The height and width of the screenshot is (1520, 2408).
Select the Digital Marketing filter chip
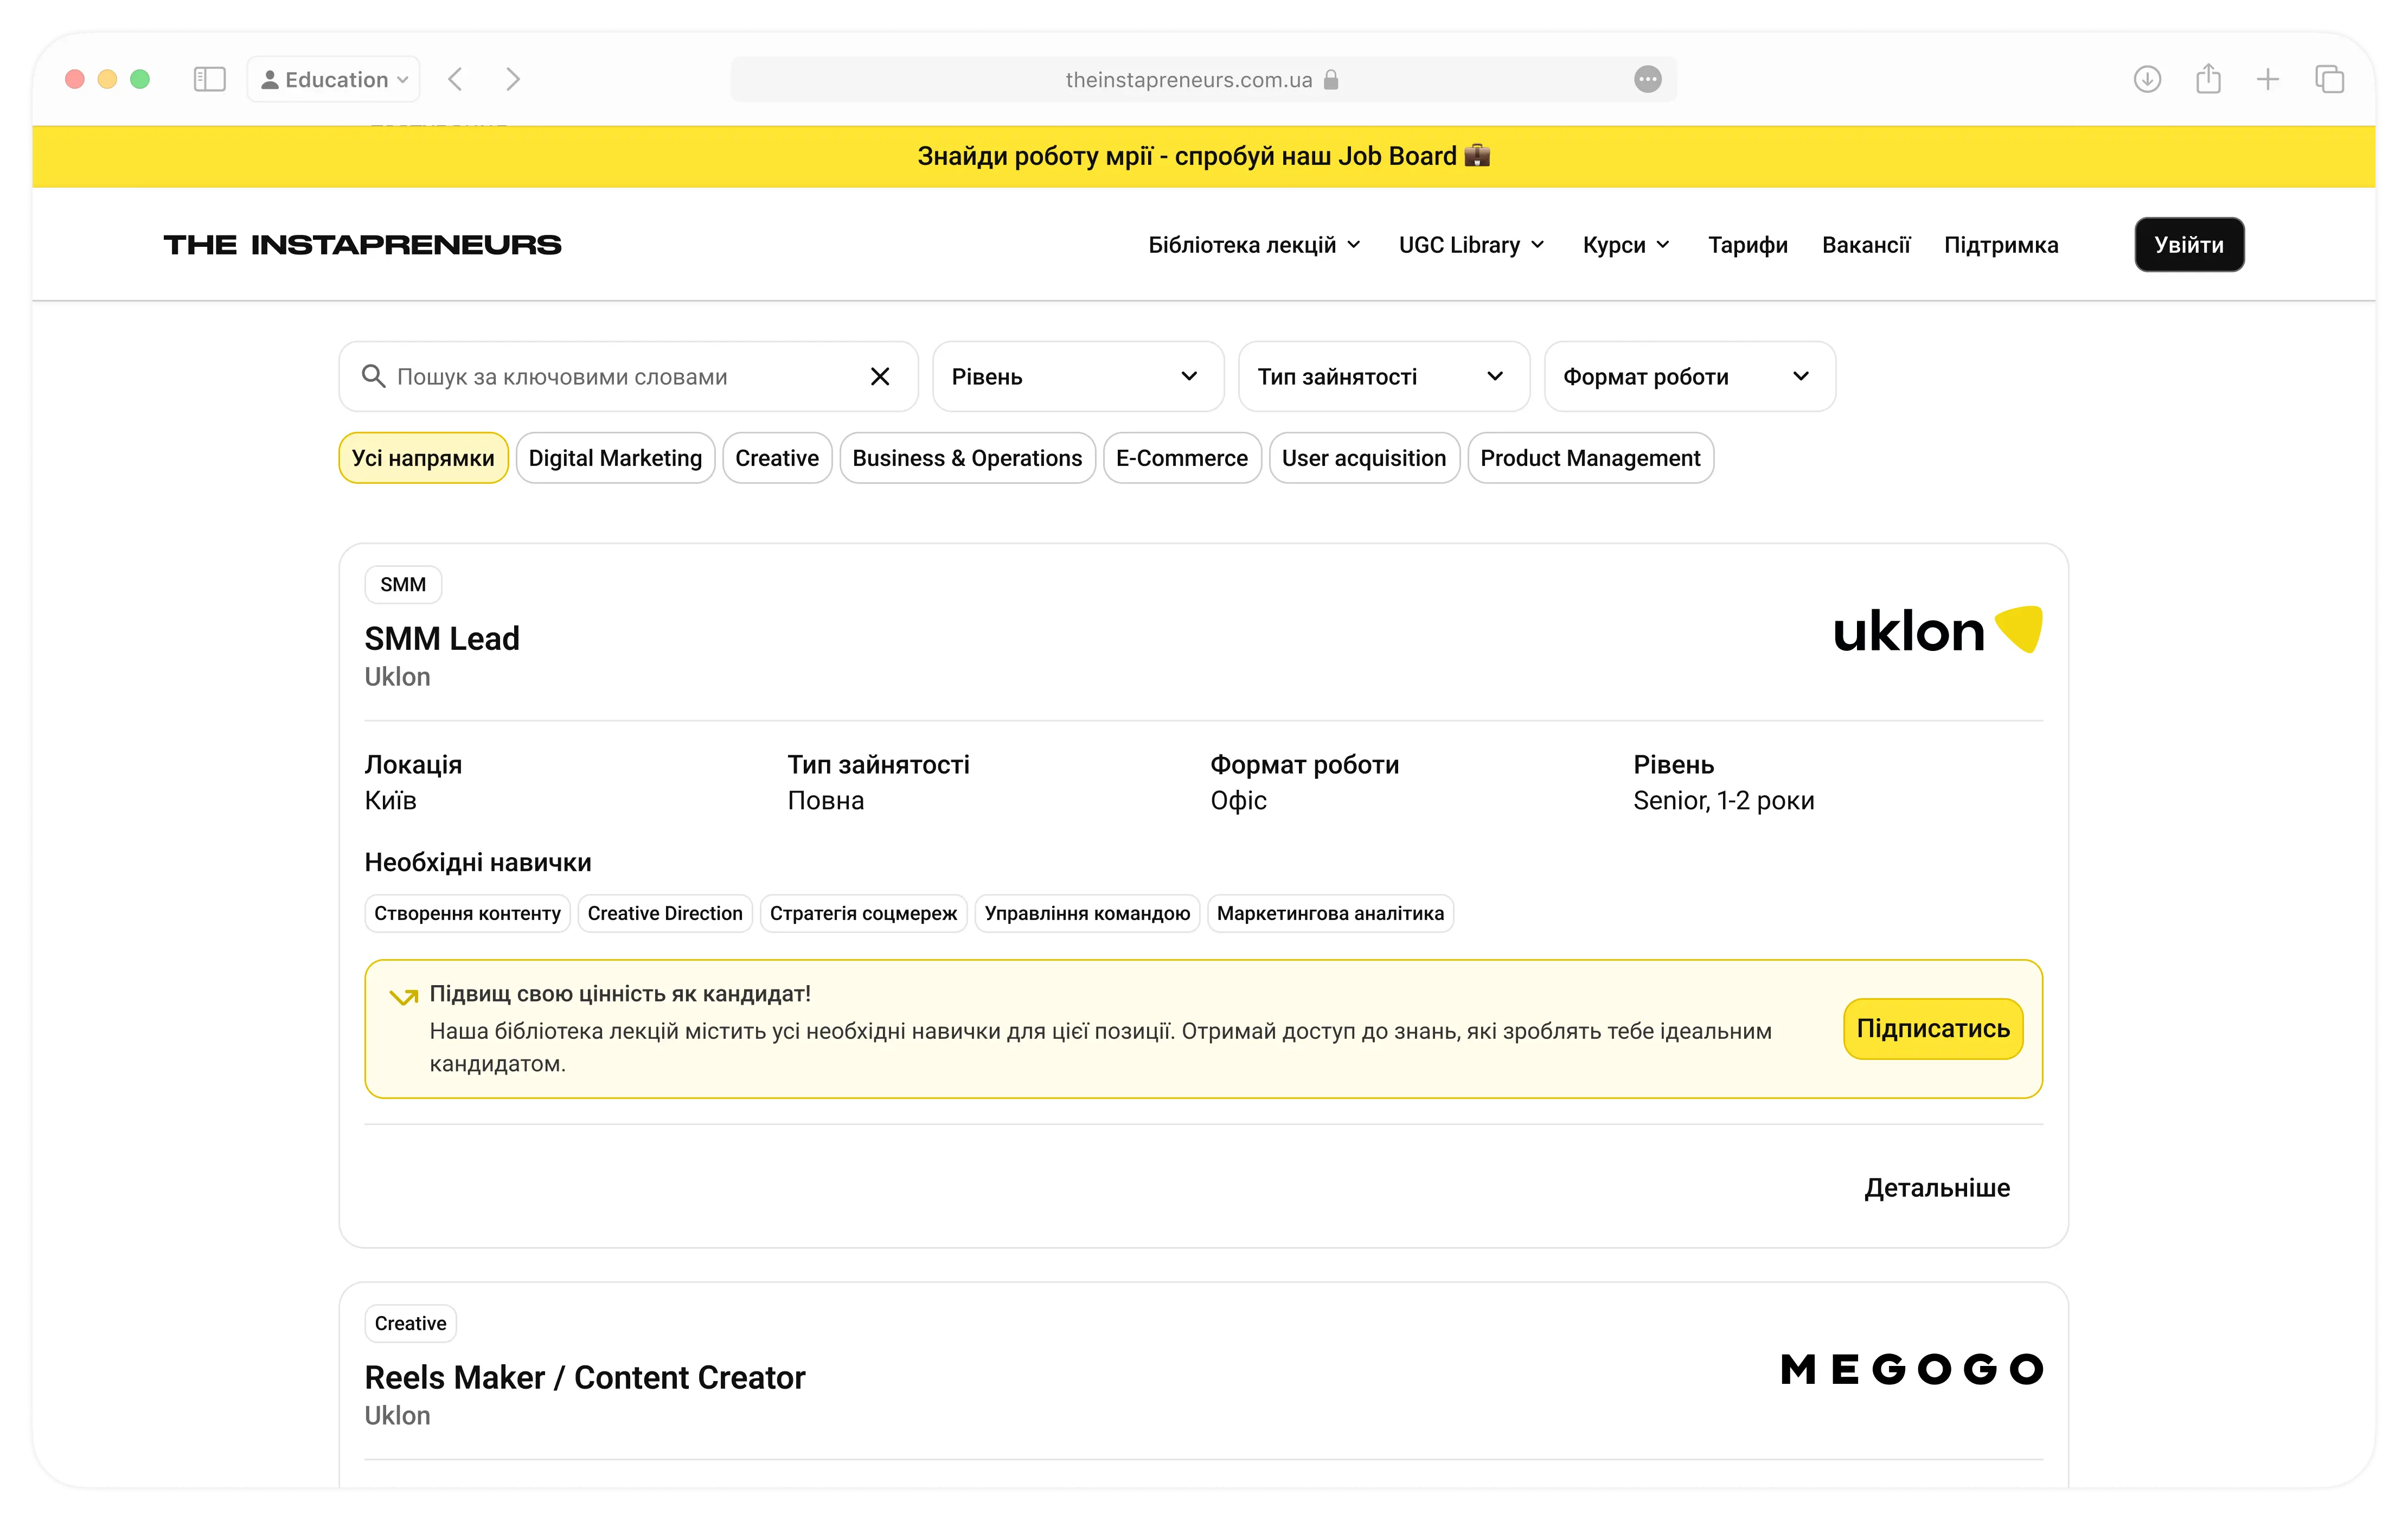pyautogui.click(x=615, y=458)
